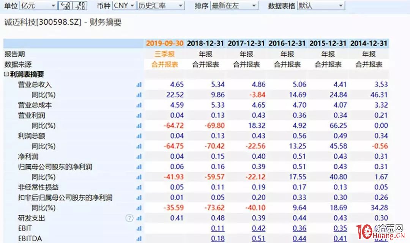Select the 非经常性损益 row label
Viewport: 410px width, 243px height.
(38, 187)
